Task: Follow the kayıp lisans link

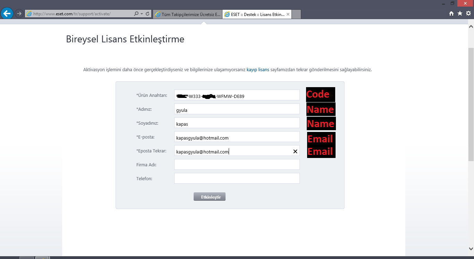Action: (258, 69)
